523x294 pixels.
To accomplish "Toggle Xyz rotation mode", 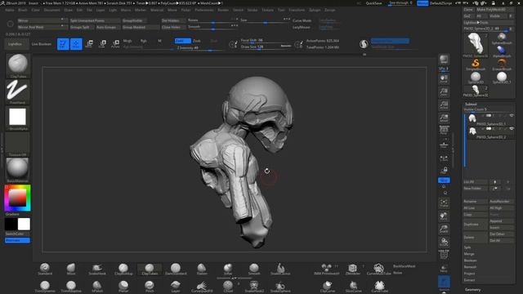I will pyautogui.click(x=444, y=180).
